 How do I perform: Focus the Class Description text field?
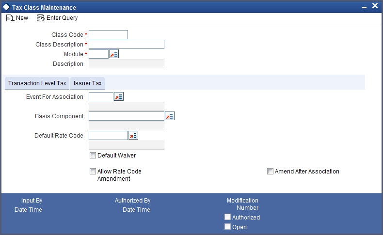(127, 45)
